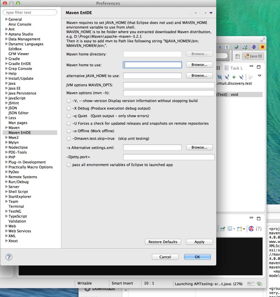Click the Maven home to use input field
The width and height of the screenshot is (280, 297).
click(x=152, y=65)
